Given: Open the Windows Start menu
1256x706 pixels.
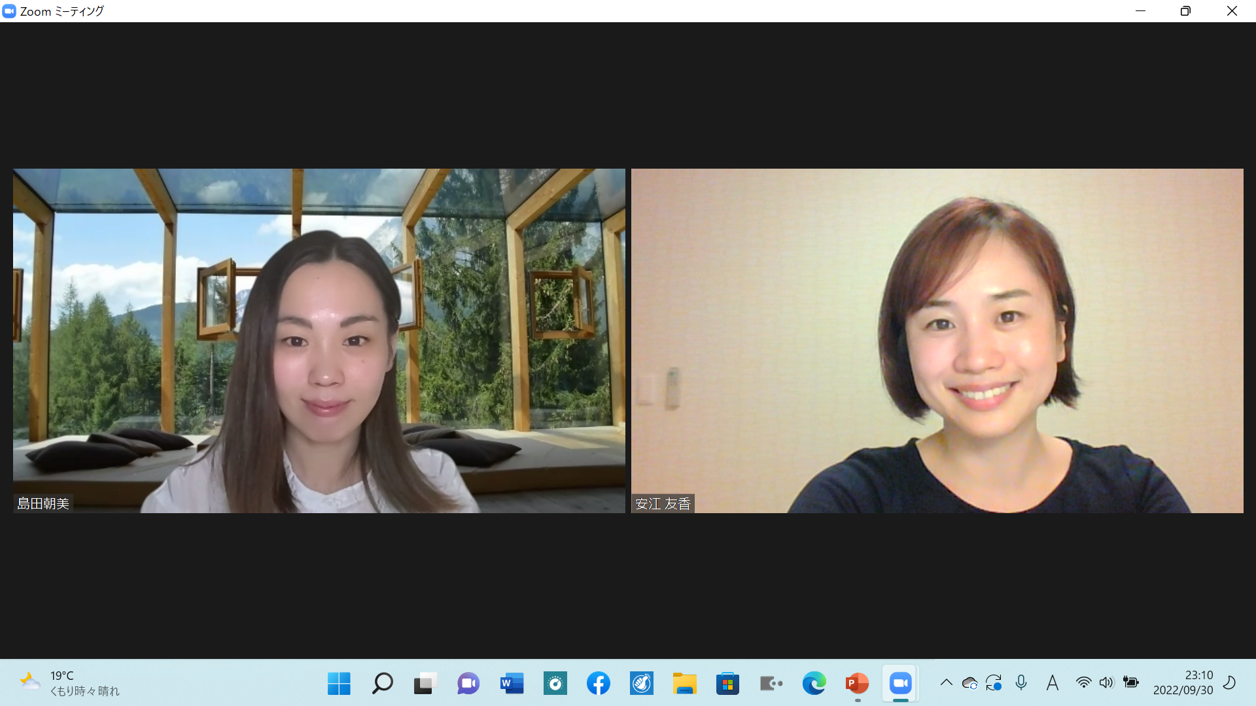Looking at the screenshot, I should [339, 684].
